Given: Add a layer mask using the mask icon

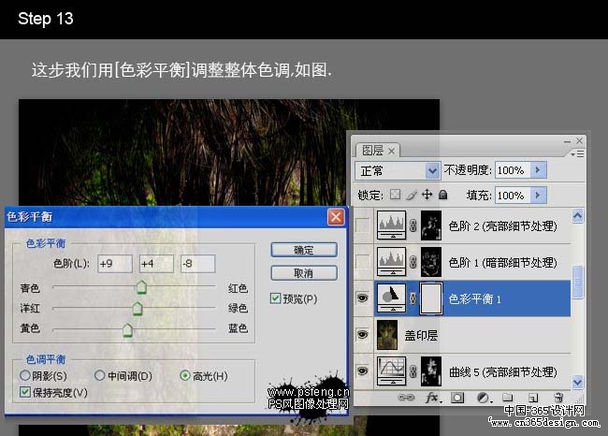Looking at the screenshot, I should 457,398.
